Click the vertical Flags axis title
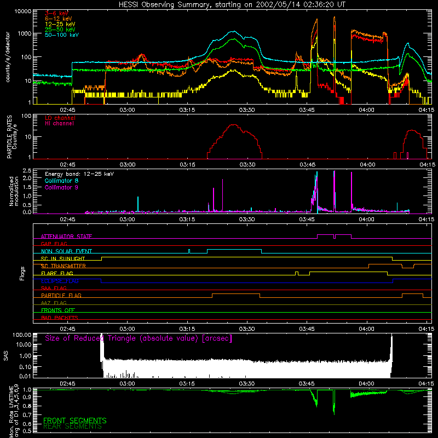The width and height of the screenshot is (438, 438). click(22, 273)
